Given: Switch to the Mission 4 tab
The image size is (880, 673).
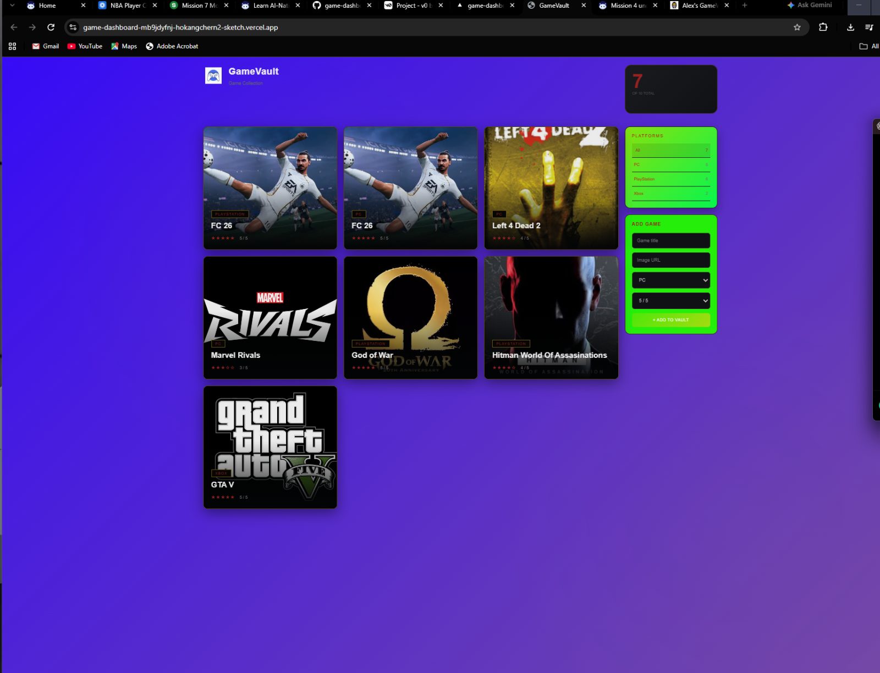Looking at the screenshot, I should (623, 5).
